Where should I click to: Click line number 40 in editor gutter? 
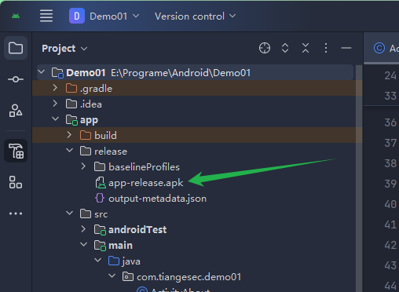click(390, 204)
